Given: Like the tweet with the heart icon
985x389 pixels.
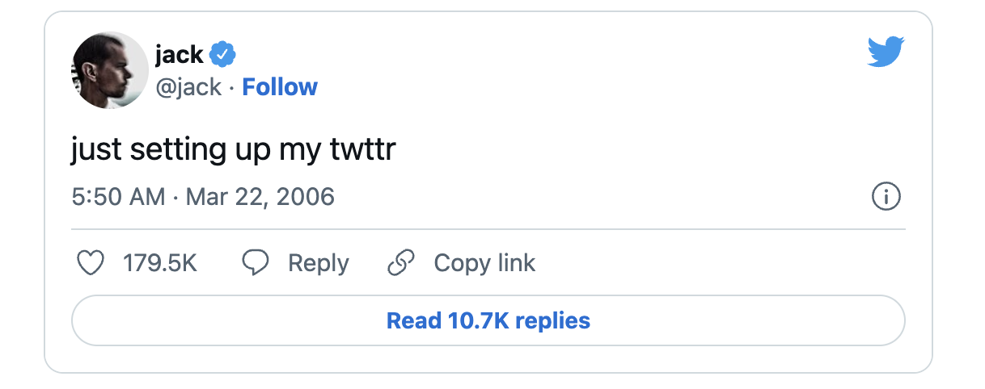Looking at the screenshot, I should 90,263.
